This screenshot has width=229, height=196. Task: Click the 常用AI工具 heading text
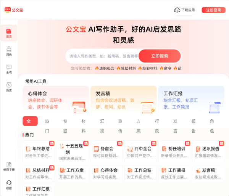(36, 81)
